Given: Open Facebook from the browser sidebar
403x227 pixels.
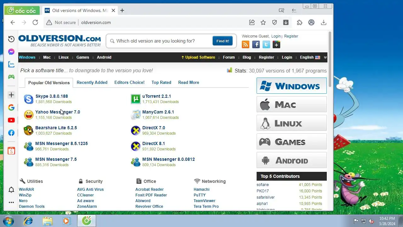Looking at the screenshot, I should click(11, 133).
